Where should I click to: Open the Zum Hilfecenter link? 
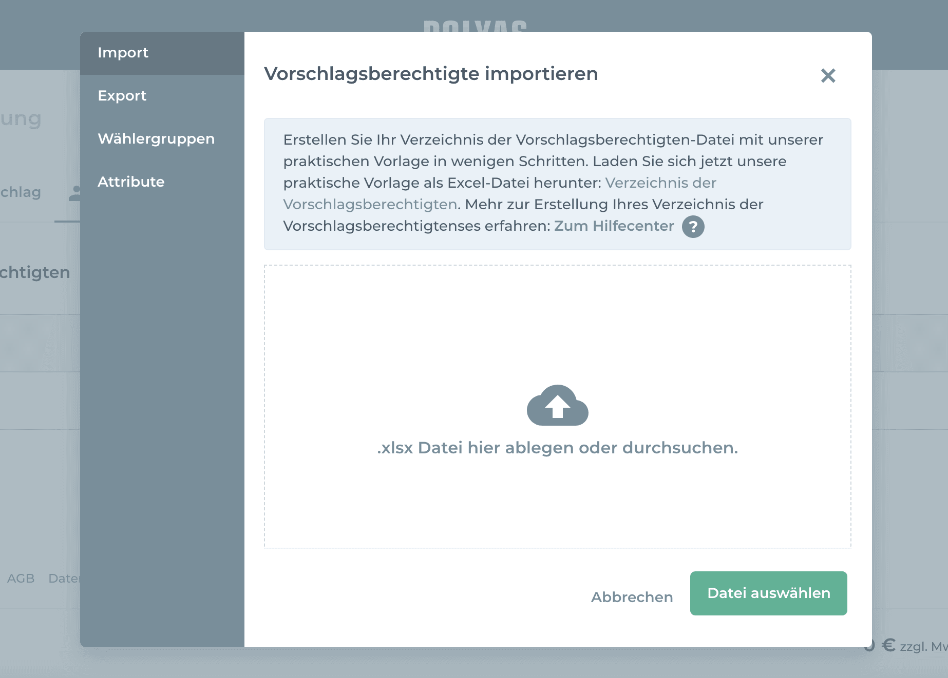pos(614,226)
